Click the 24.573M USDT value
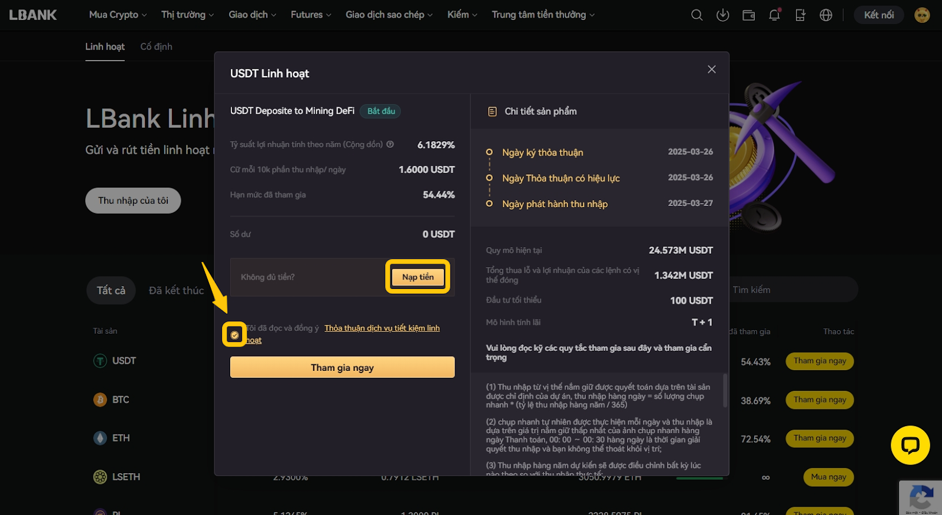Image resolution: width=942 pixels, height=515 pixels. point(681,250)
